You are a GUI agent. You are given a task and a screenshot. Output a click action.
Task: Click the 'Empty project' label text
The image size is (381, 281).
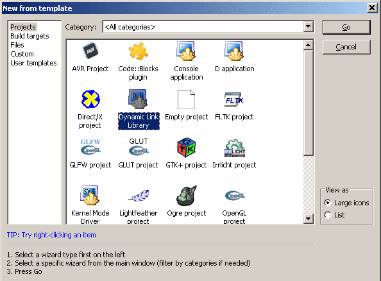click(x=187, y=117)
